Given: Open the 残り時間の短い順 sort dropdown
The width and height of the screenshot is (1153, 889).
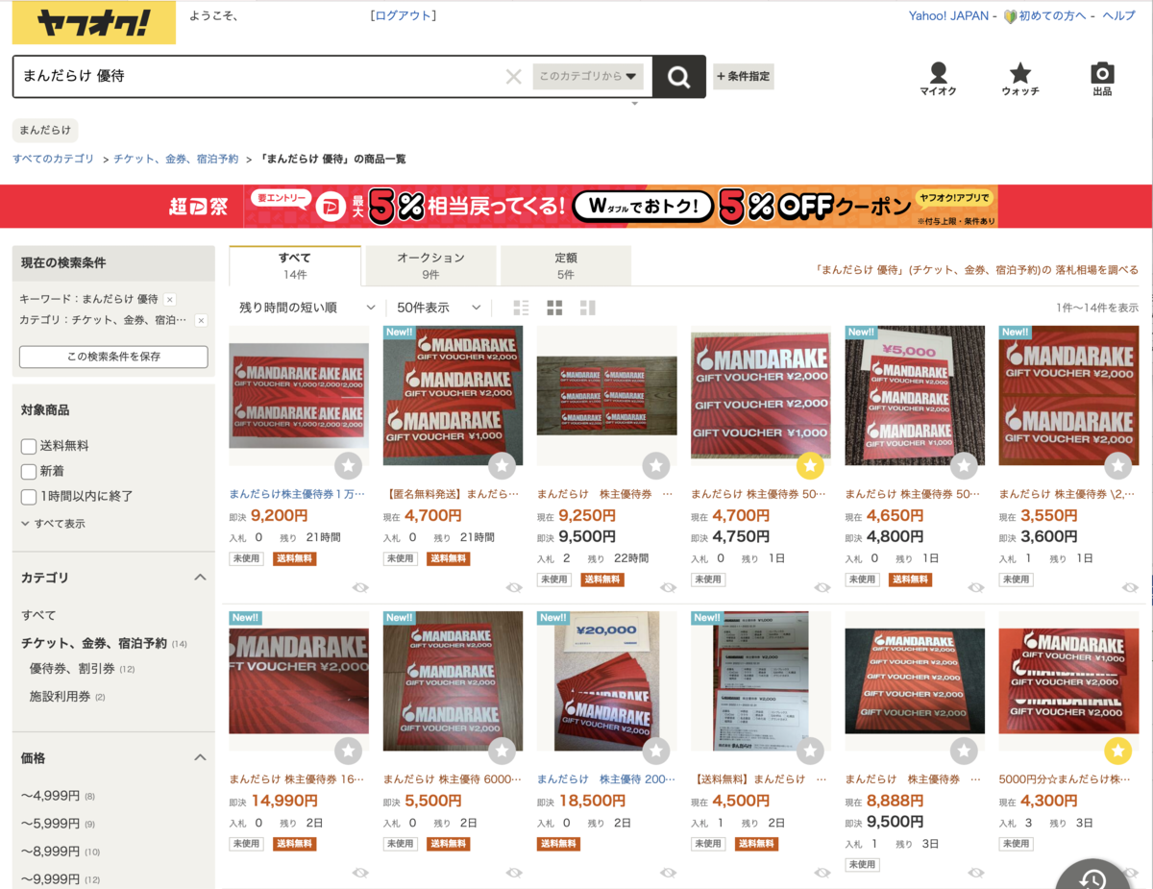Looking at the screenshot, I should [x=307, y=308].
